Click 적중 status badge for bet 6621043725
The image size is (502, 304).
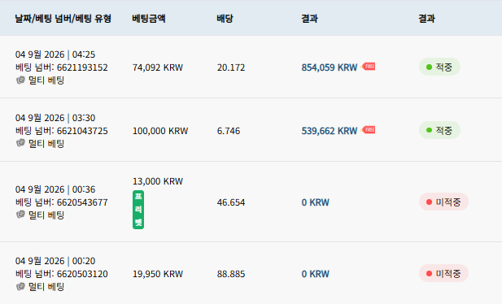tap(439, 130)
